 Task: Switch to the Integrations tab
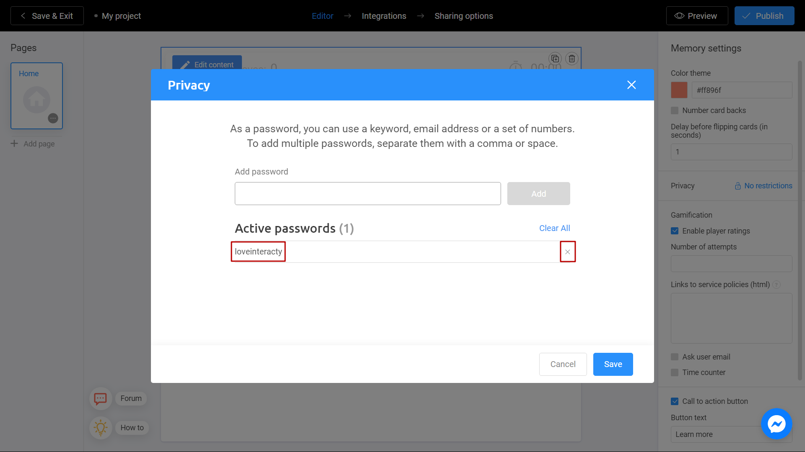click(x=384, y=15)
